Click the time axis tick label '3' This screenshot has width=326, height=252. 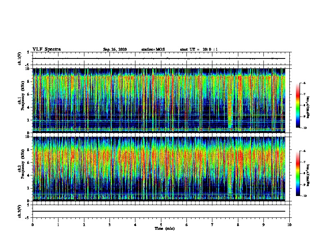109,224
